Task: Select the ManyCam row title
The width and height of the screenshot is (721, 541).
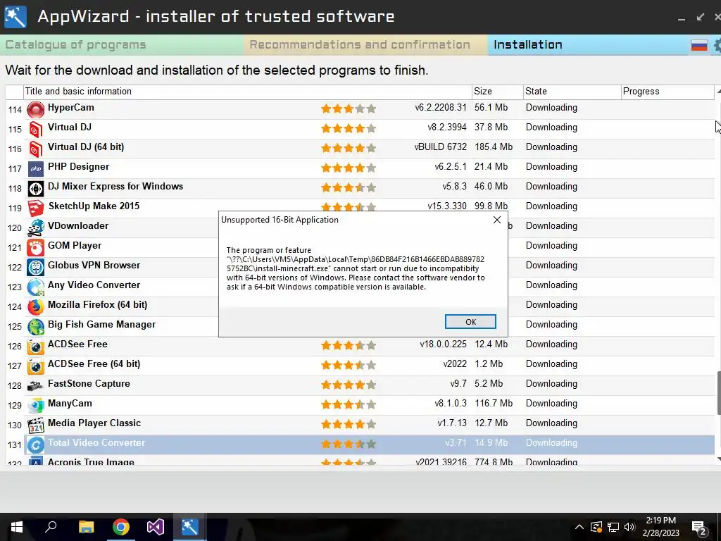Action: point(70,404)
